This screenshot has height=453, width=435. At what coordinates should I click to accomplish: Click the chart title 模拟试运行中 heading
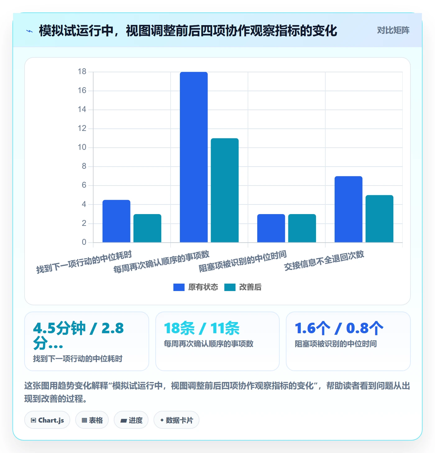point(188,31)
